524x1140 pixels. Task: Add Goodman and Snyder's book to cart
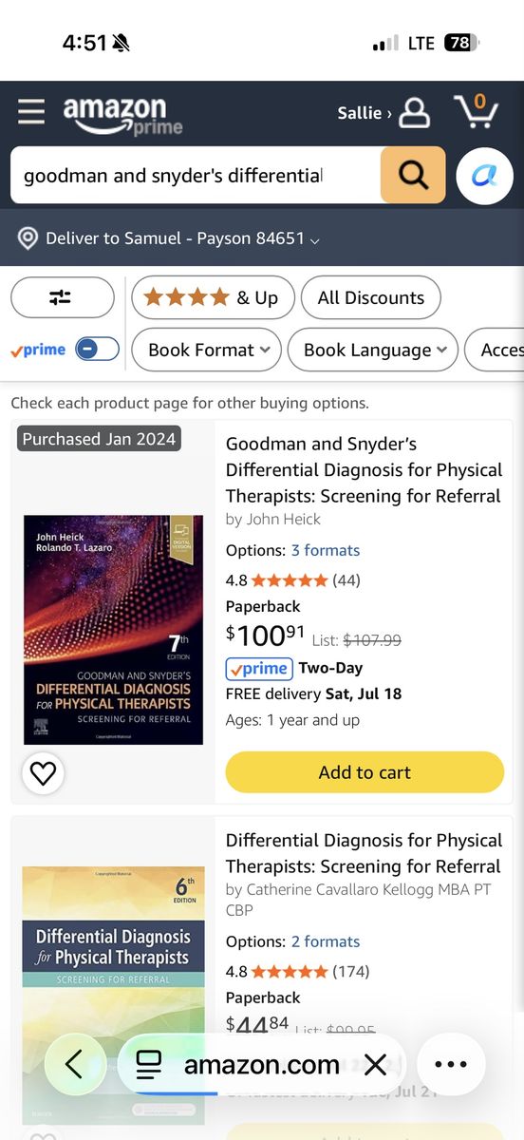coord(365,772)
